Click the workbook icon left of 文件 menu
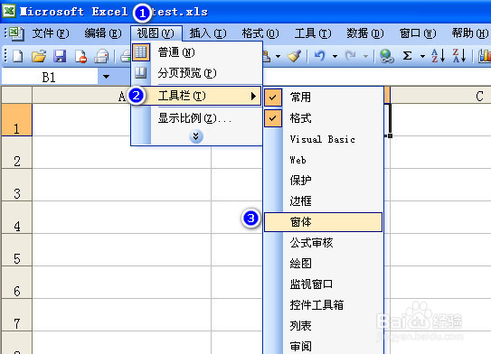 pos(16,33)
